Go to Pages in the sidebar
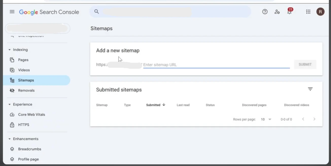The height and width of the screenshot is (166, 331). click(x=23, y=60)
